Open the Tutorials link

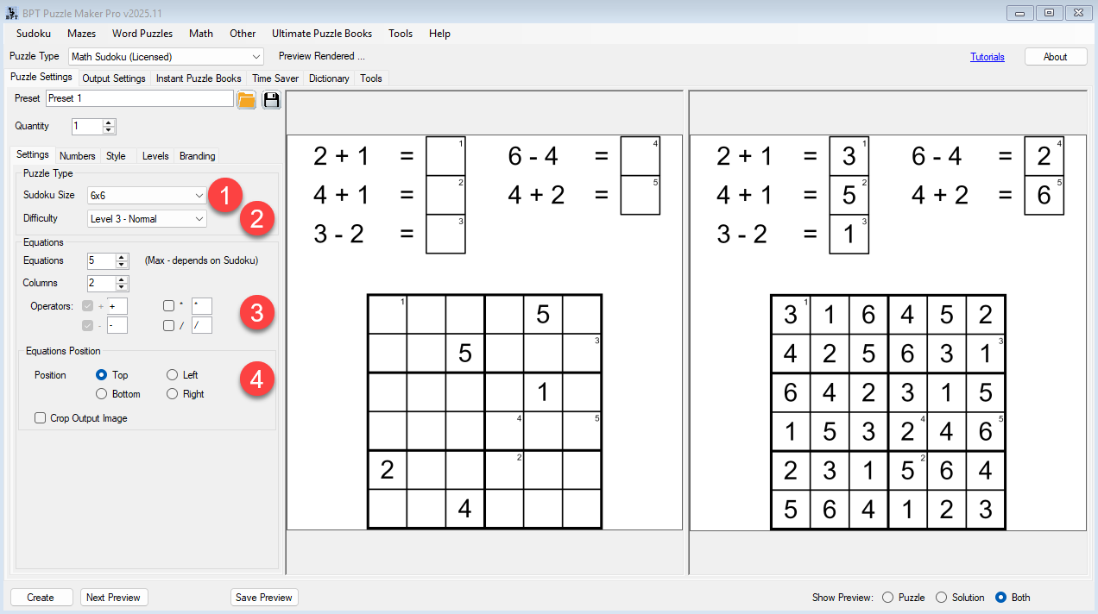(x=987, y=56)
